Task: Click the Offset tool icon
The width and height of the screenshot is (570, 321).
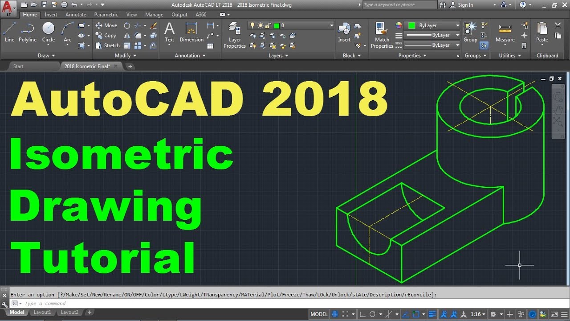Action: click(154, 45)
